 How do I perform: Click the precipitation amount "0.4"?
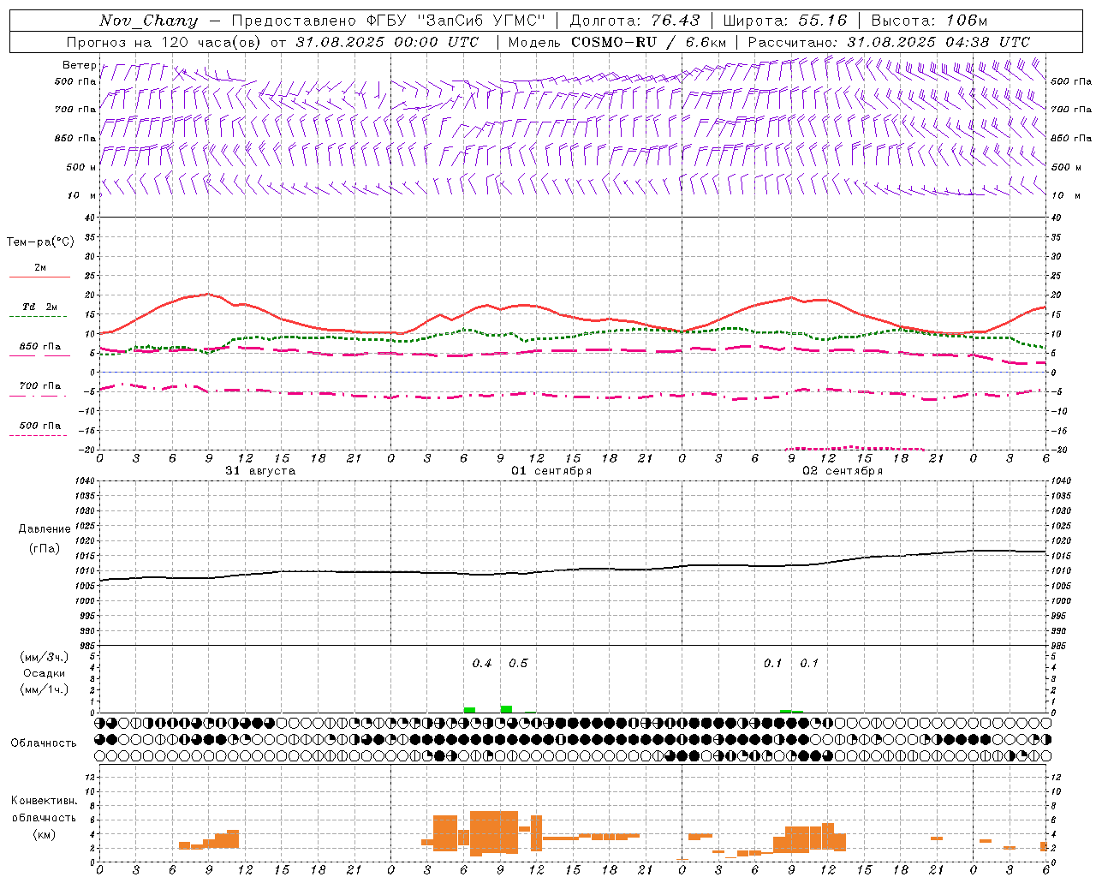(482, 663)
